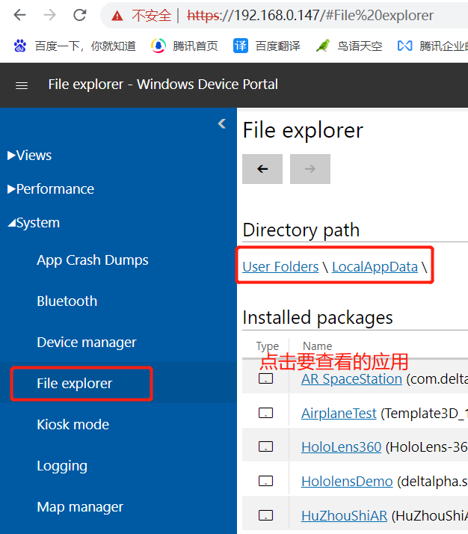Collapse the sidebar with the chevron icon
The image size is (468, 534).
[x=221, y=124]
